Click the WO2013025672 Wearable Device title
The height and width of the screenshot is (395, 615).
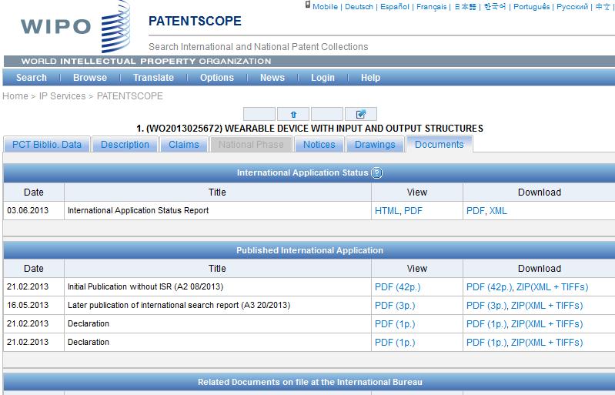point(309,129)
